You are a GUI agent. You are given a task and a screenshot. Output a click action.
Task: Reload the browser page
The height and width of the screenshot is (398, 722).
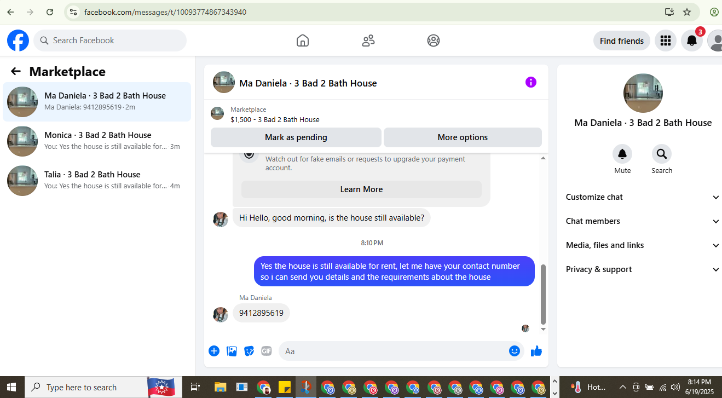(x=50, y=12)
